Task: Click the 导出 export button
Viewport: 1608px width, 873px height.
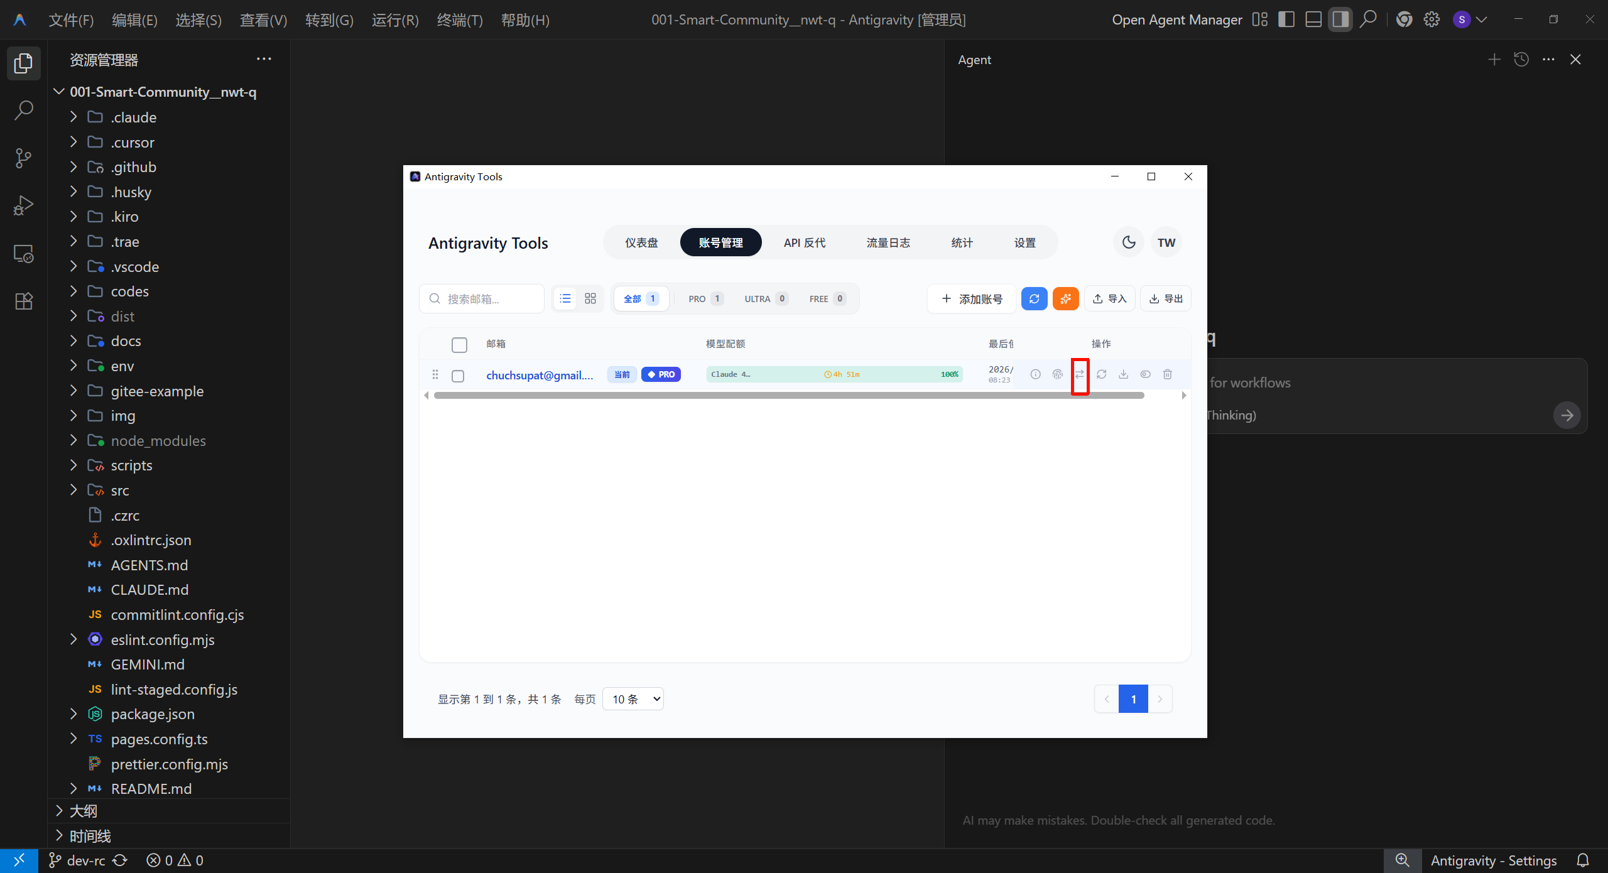Action: (1166, 299)
